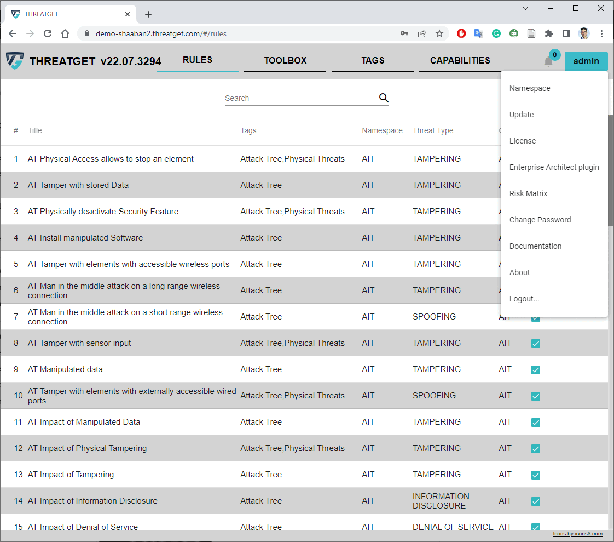This screenshot has width=614, height=542.
Task: Toggle the checkbox on AT Impact of Tampering
Action: 535,475
